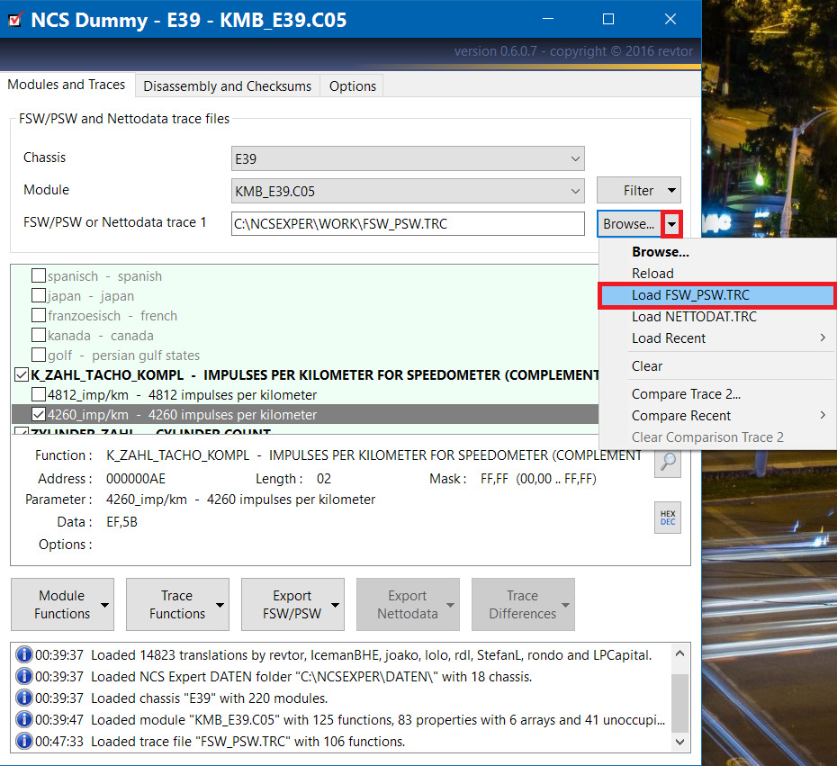
Task: Enable the 4812_imp/km parameter checkbox
Action: pos(39,395)
